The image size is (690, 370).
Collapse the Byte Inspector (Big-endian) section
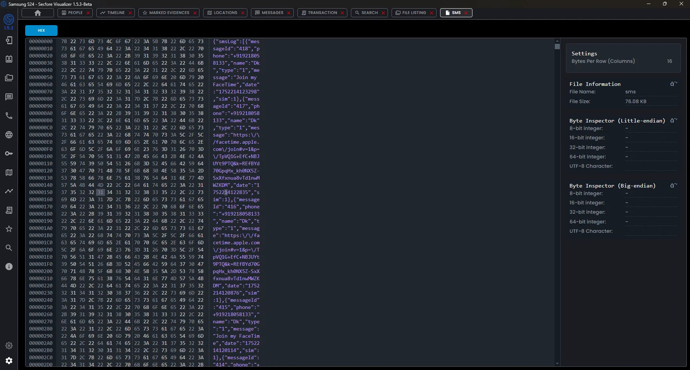[673, 186]
